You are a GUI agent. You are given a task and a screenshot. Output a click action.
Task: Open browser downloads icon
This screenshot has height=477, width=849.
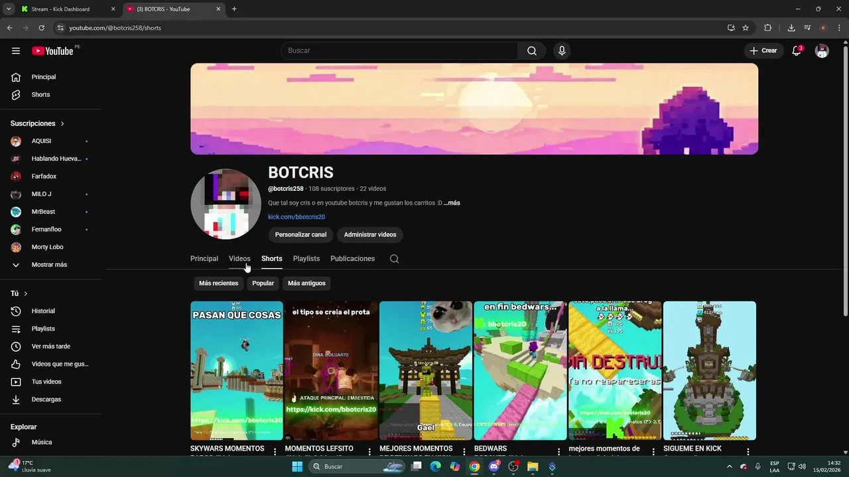coord(791,28)
